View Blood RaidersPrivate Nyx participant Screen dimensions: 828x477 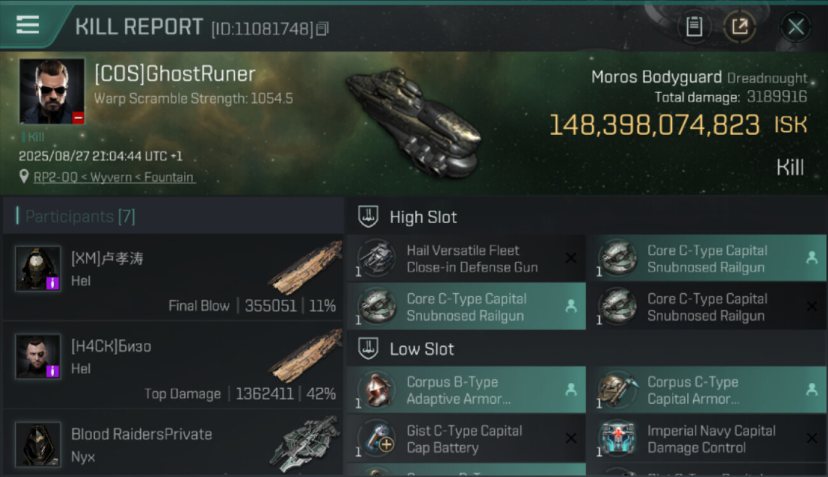[x=172, y=445]
